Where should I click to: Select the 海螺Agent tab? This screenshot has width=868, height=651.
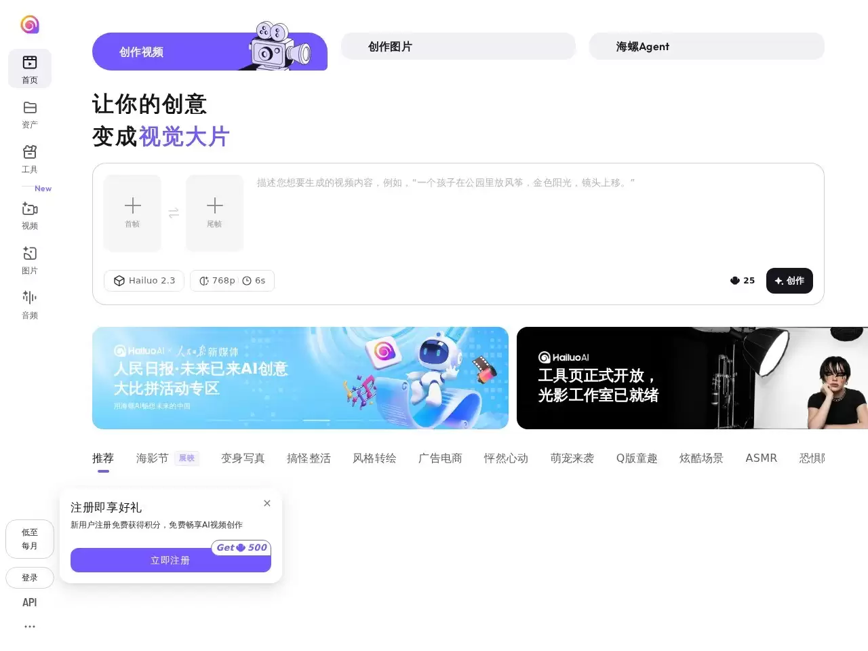tap(707, 46)
